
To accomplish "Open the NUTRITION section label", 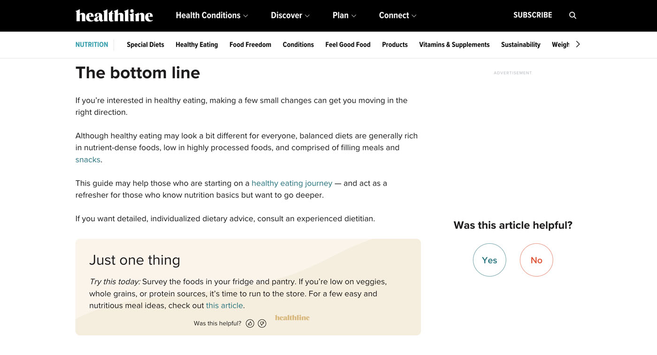I will click(92, 45).
